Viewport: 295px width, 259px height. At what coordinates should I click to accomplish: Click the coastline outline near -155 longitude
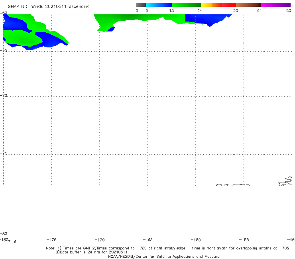click(241, 185)
